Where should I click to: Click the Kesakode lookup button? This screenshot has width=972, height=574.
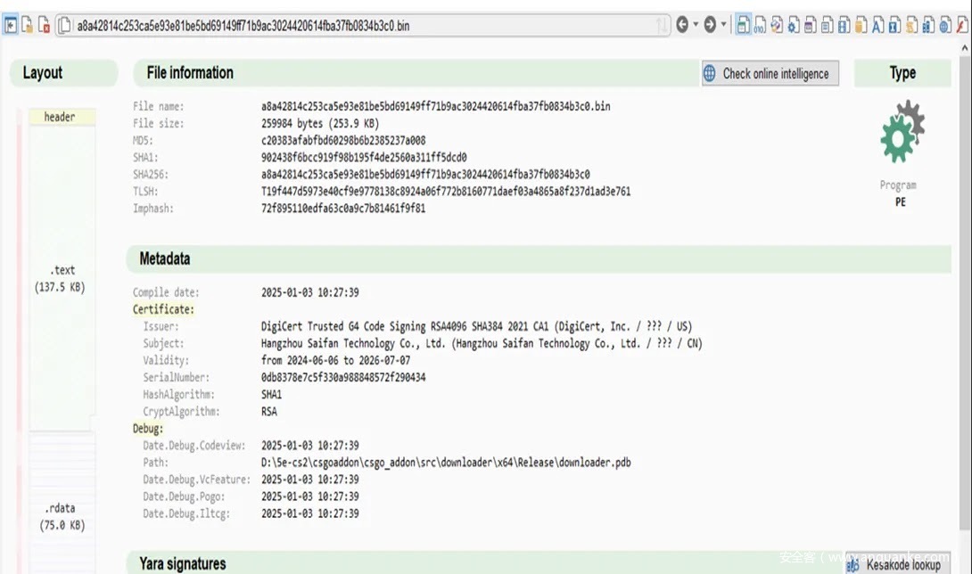[895, 564]
